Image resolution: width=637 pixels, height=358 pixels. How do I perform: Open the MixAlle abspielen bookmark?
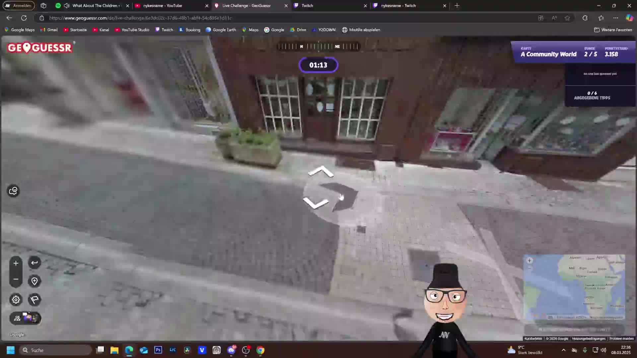click(x=361, y=30)
